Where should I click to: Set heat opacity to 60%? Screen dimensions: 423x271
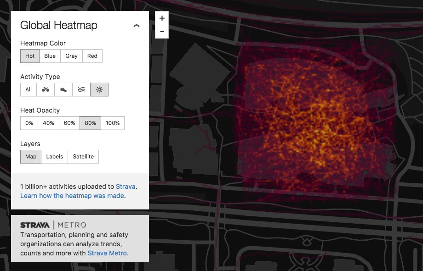click(69, 123)
